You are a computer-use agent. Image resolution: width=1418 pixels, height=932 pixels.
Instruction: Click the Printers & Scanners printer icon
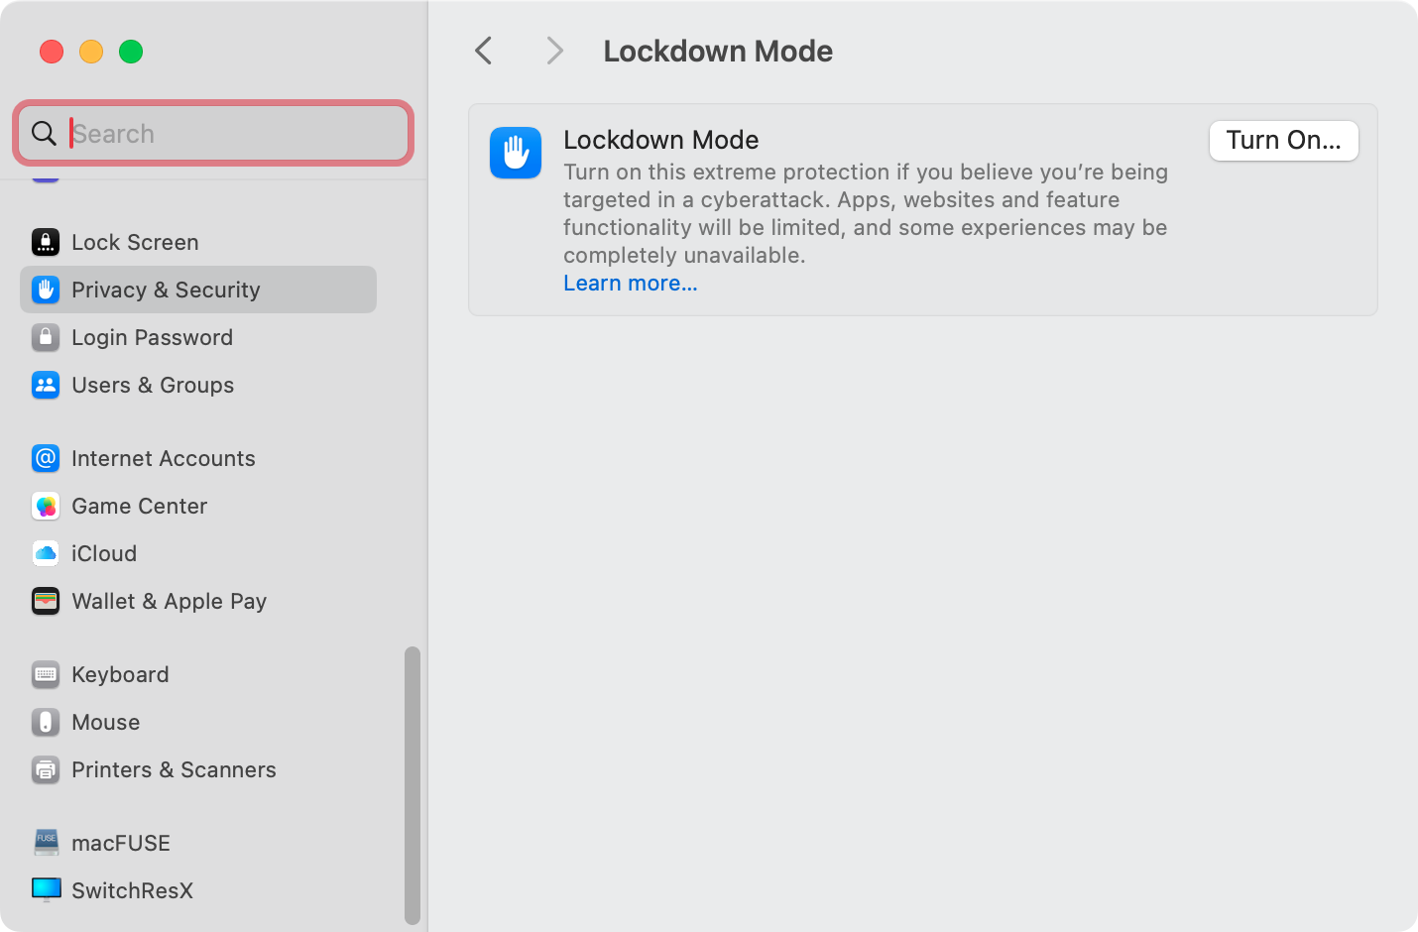pos(46,769)
